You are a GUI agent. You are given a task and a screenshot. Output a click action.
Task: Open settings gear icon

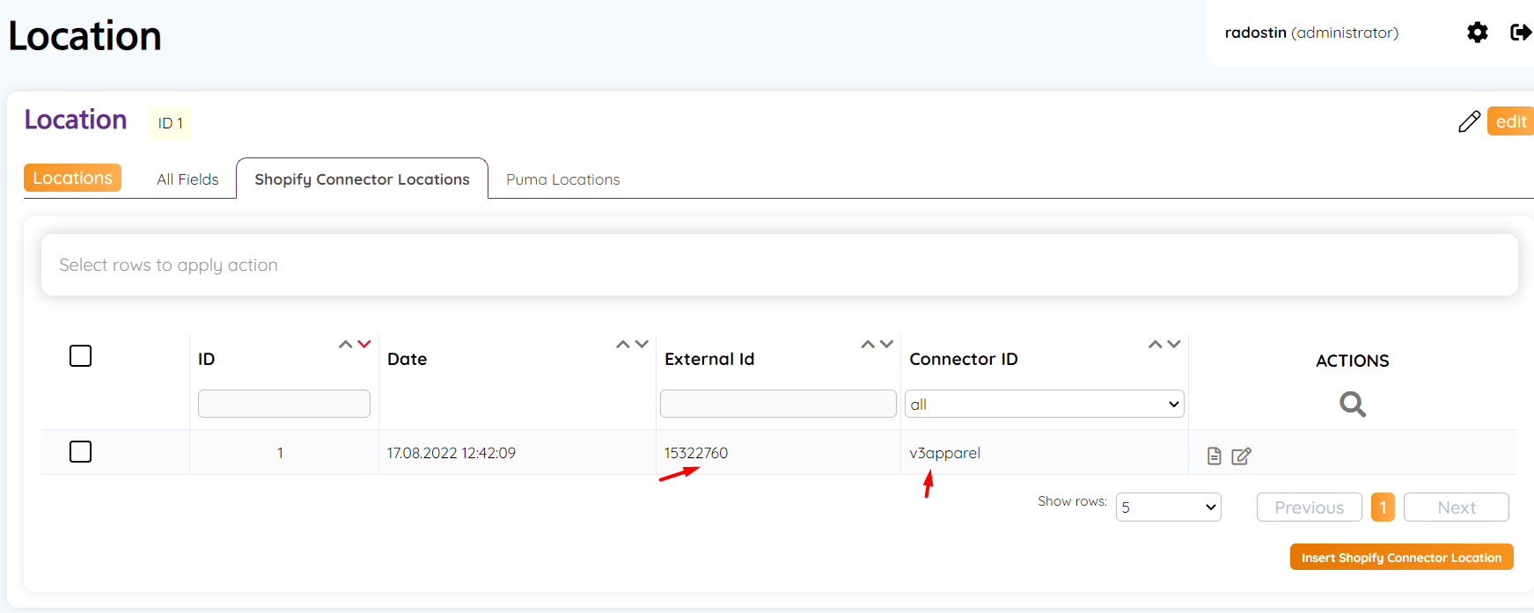(1478, 33)
